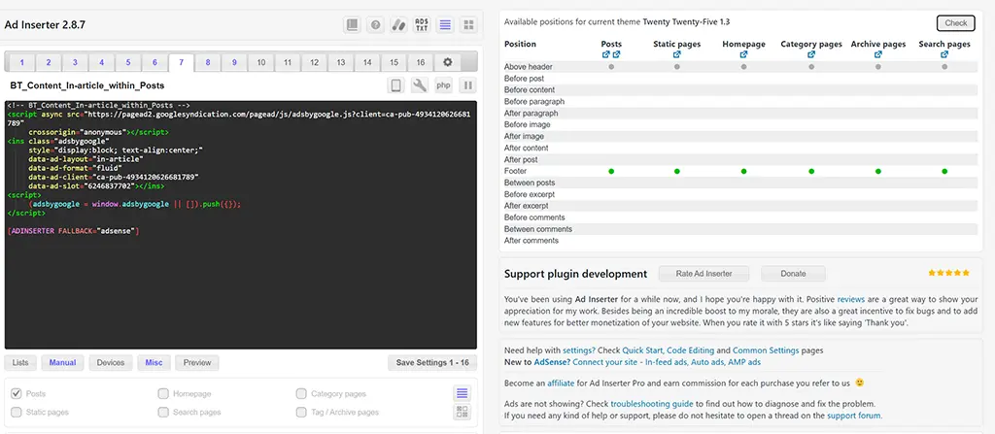Enable the Category pages checkbox
Viewport: 995px width, 434px height.
click(x=301, y=394)
